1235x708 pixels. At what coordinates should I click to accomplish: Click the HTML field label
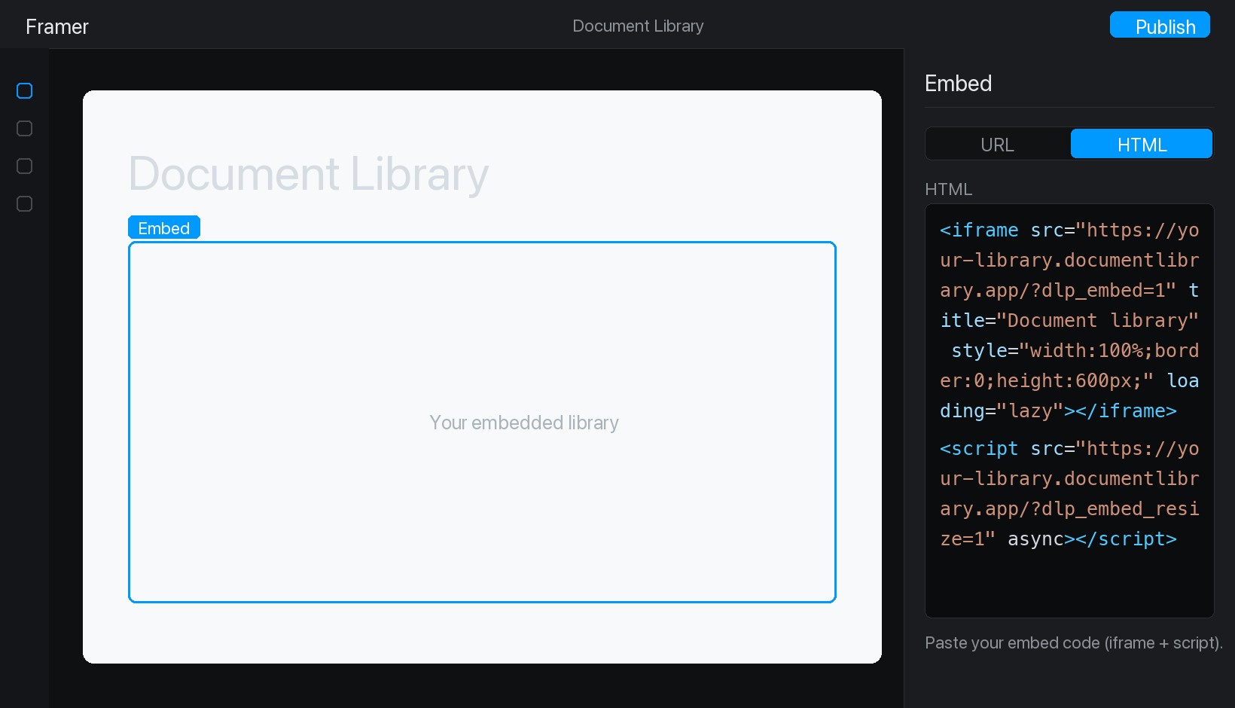point(948,189)
